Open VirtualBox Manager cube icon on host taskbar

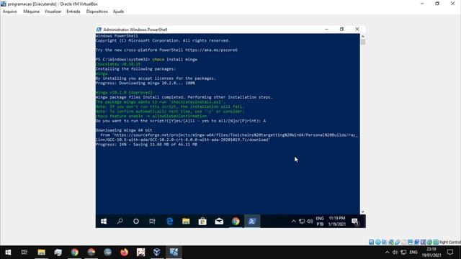(x=157, y=253)
